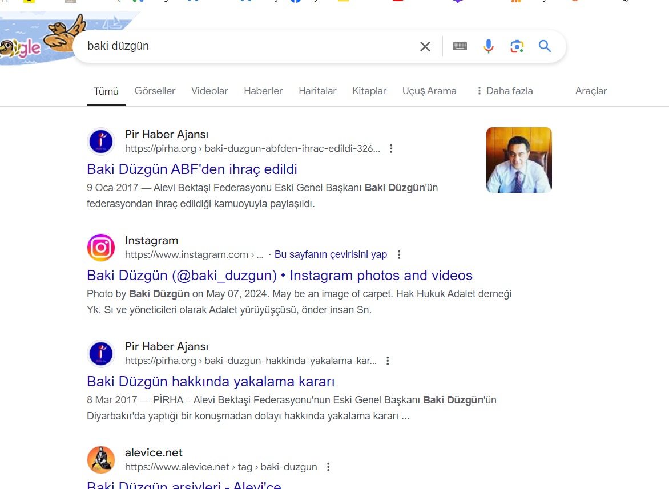Open the man-in-suit thumbnail image

(x=519, y=160)
